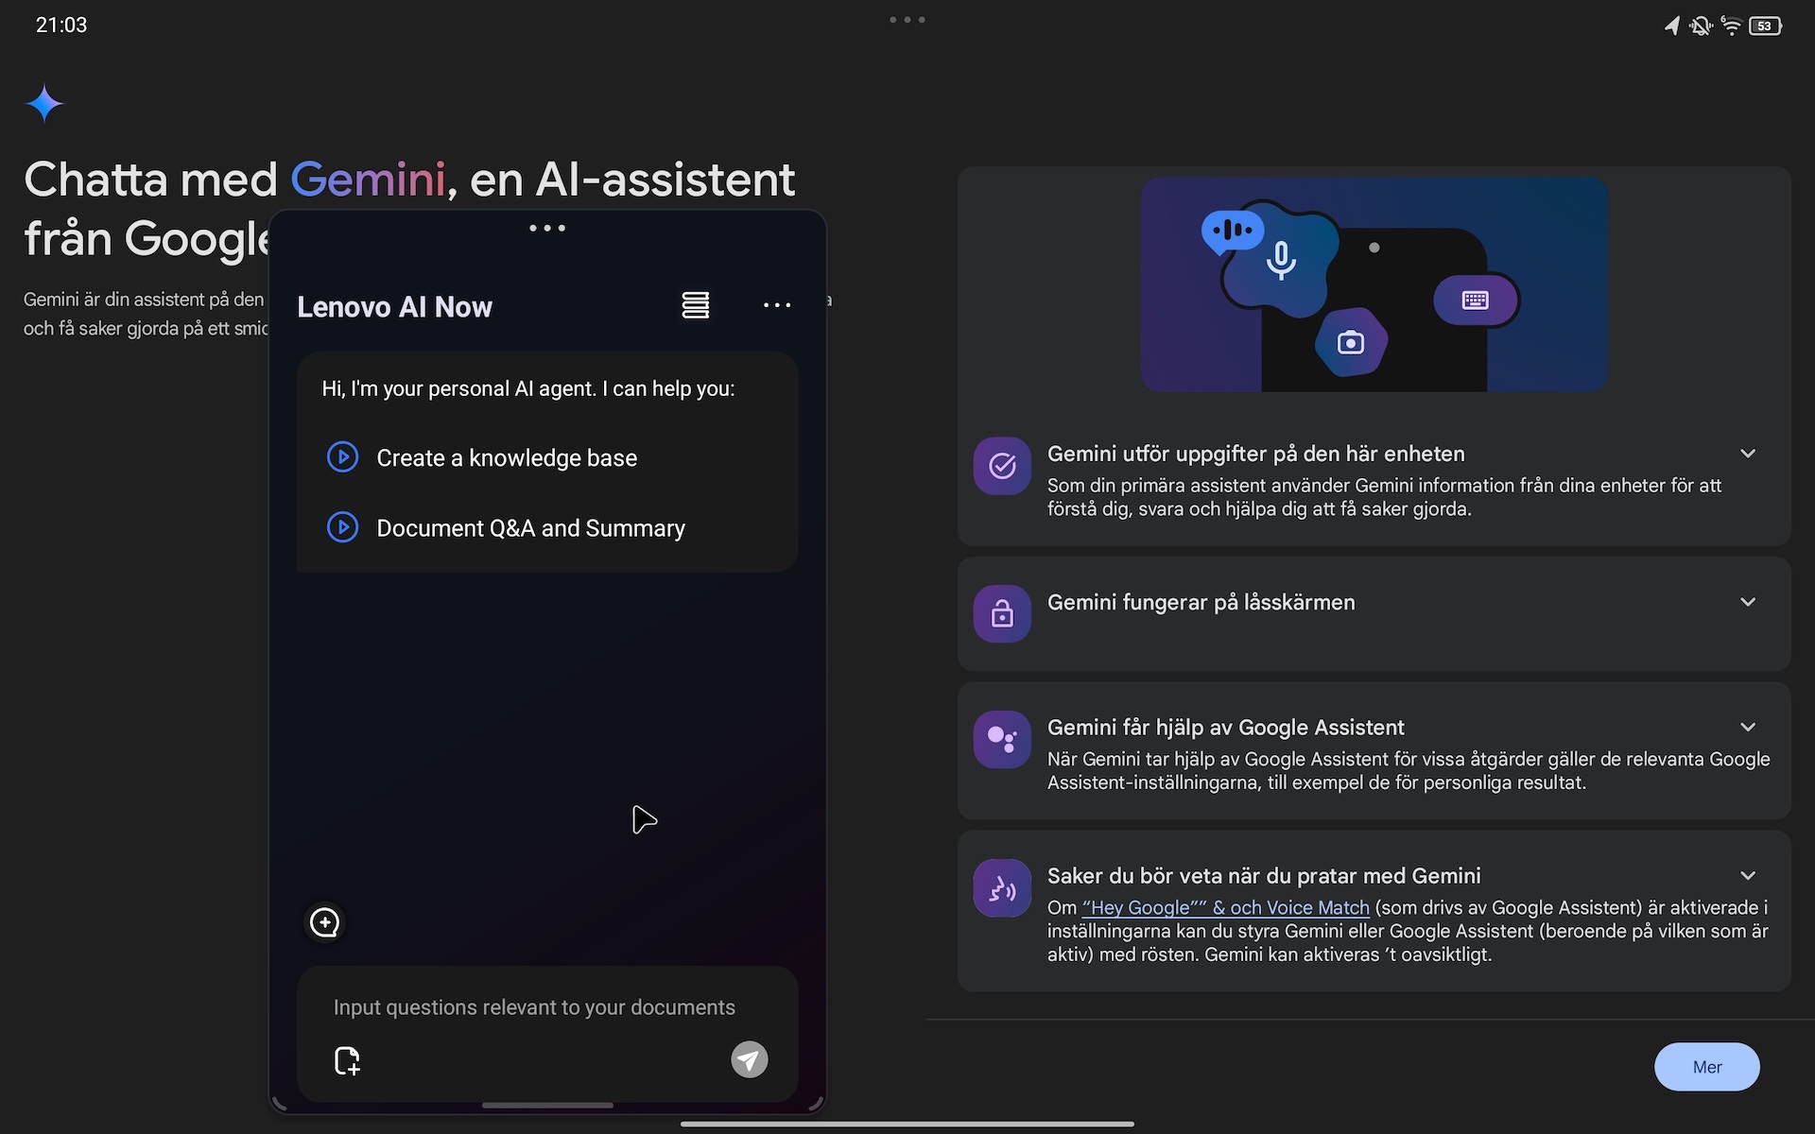The height and width of the screenshot is (1134, 1815).
Task: Click the location arrow icon in status bar
Action: pyautogui.click(x=1671, y=26)
